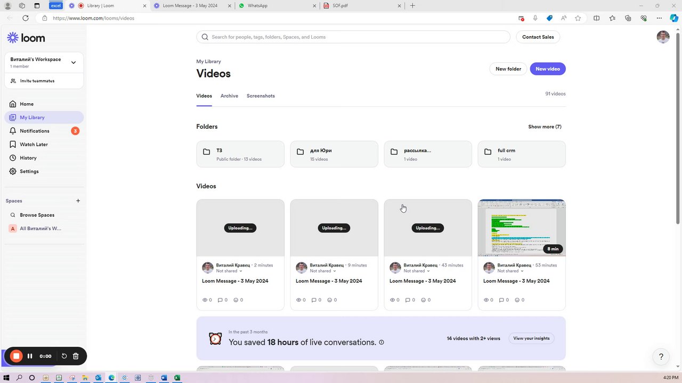The width and height of the screenshot is (682, 383).
Task: Click the info icon next to saved hours
Action: click(381, 343)
